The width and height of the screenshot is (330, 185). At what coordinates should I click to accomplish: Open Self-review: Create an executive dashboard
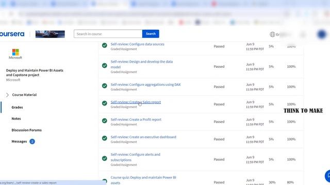pyautogui.click(x=143, y=137)
